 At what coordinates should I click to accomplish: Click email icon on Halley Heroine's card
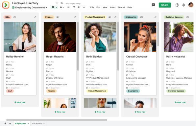[x=7, y=82]
